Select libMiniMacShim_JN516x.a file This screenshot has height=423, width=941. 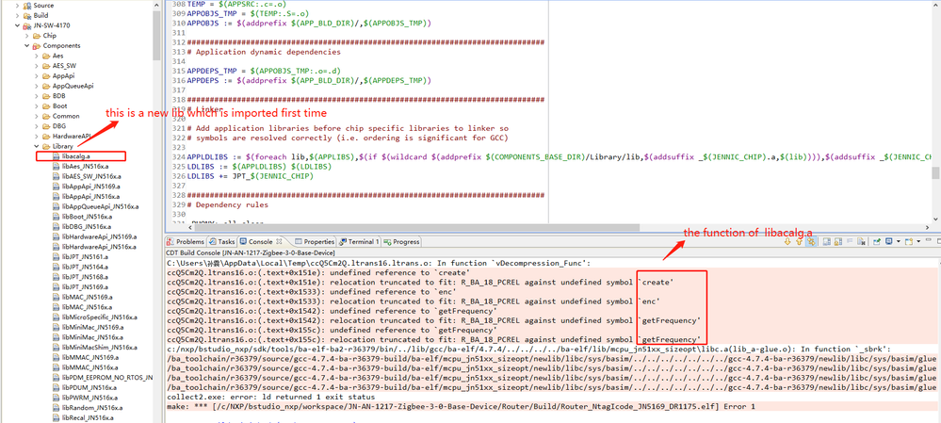click(x=95, y=348)
